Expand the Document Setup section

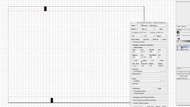pyautogui.click(x=132, y=42)
